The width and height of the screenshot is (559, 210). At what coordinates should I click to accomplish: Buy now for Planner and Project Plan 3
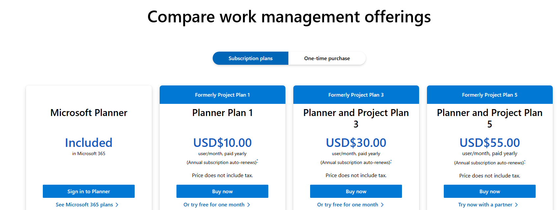click(356, 191)
